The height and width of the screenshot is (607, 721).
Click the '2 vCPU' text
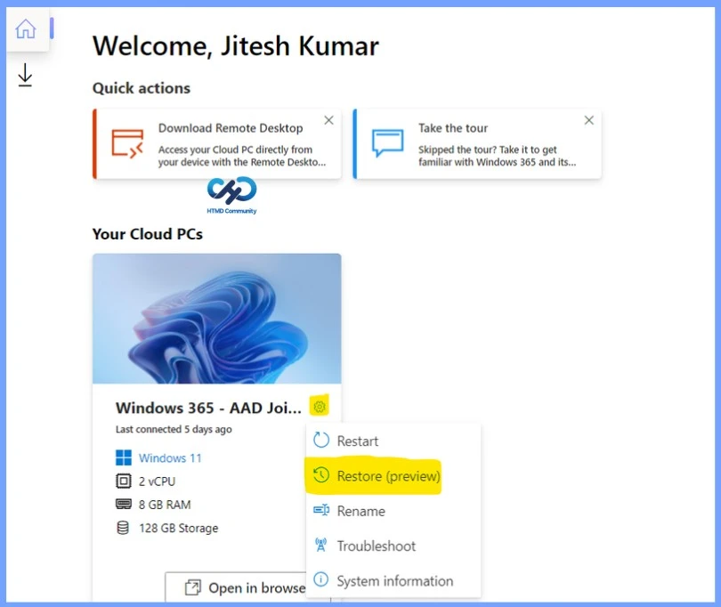coord(158,482)
